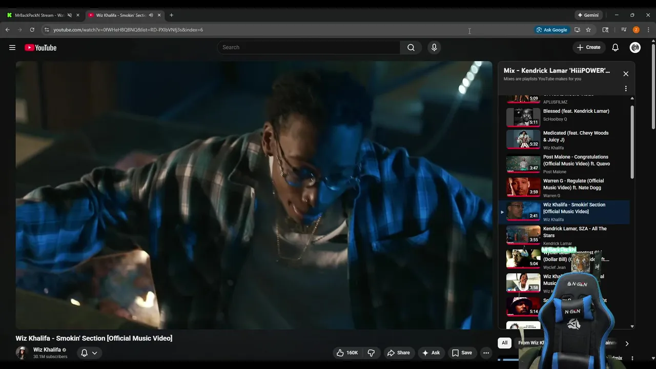Open the YouTube hamburger guide menu

(12, 48)
